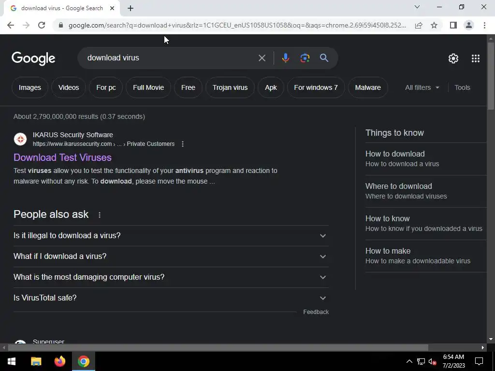Open People also ask options dots
The width and height of the screenshot is (495, 371).
click(100, 215)
